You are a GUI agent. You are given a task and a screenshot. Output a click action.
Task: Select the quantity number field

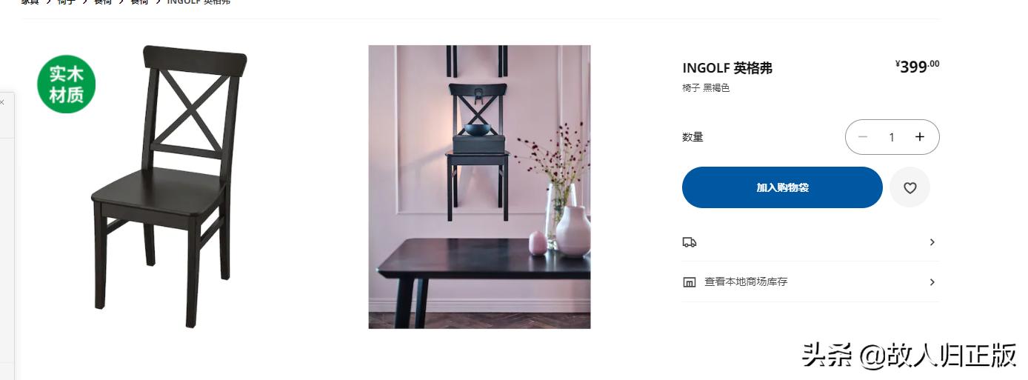pyautogui.click(x=892, y=137)
